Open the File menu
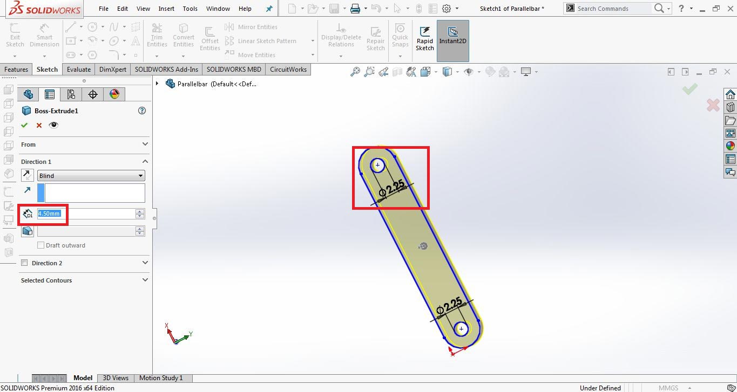737x392 pixels. [x=104, y=9]
